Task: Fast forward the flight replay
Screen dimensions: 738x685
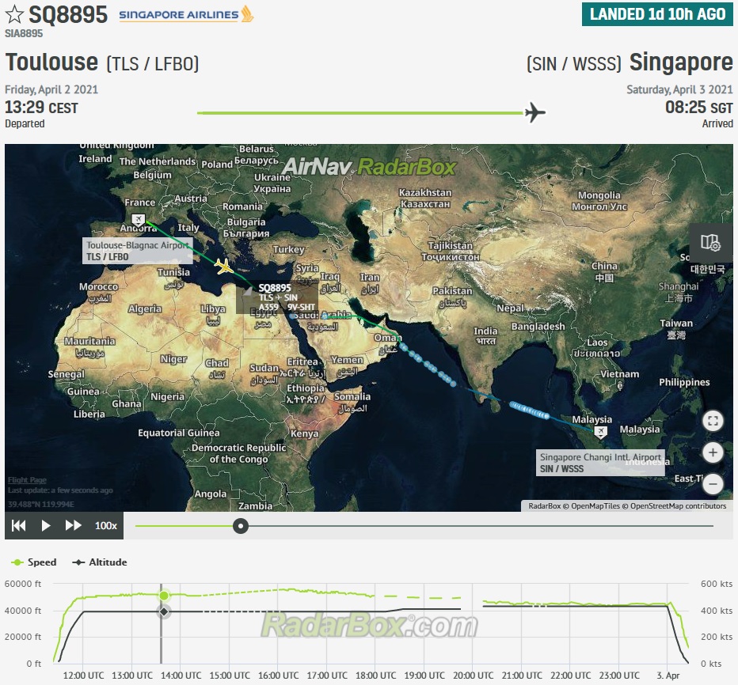Action: point(73,525)
